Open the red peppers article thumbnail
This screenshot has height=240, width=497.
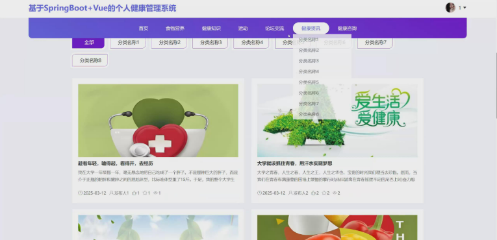pos(337,227)
